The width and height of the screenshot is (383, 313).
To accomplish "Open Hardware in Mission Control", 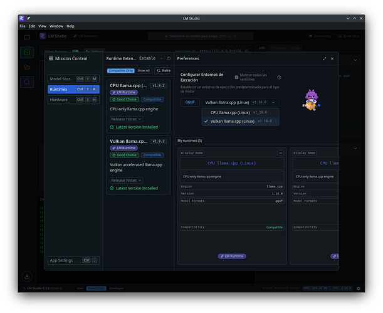I will tap(73, 100).
